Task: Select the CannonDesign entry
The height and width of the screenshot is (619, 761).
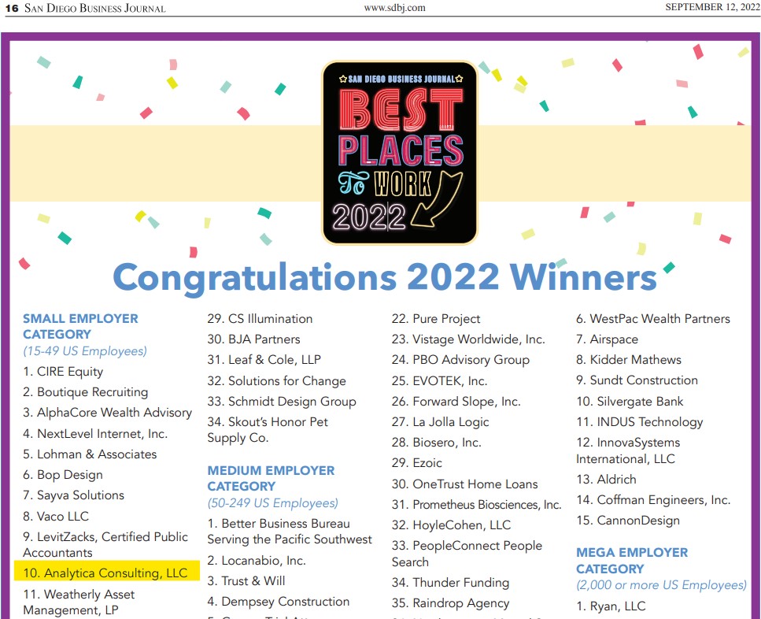Action: pyautogui.click(x=628, y=521)
